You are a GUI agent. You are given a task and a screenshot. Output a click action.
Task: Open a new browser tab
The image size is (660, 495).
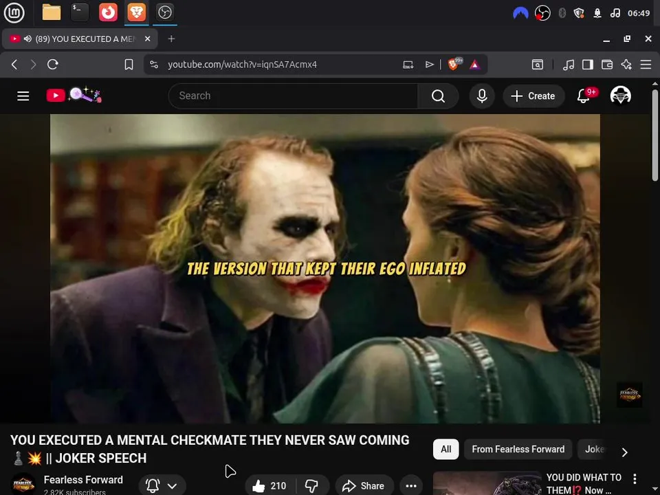pyautogui.click(x=171, y=38)
